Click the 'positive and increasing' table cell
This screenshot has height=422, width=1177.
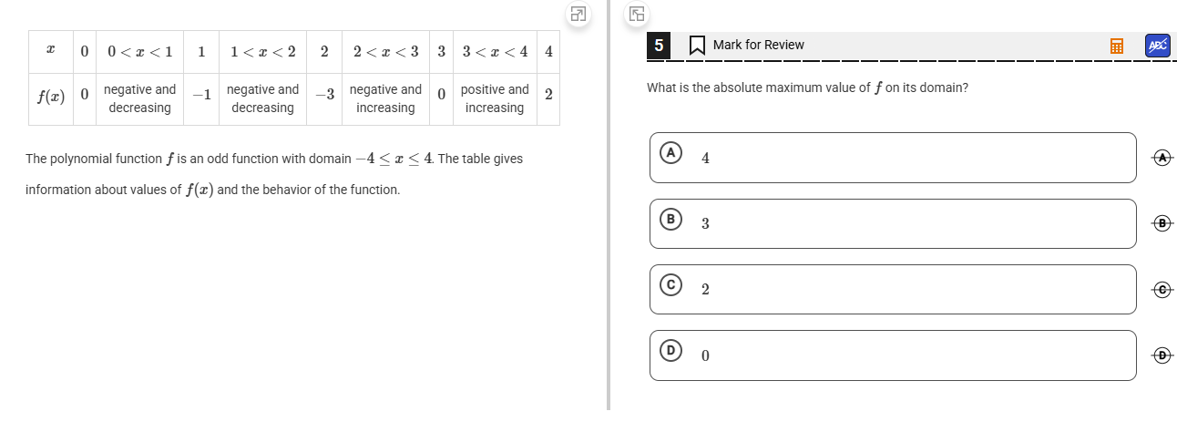click(495, 98)
